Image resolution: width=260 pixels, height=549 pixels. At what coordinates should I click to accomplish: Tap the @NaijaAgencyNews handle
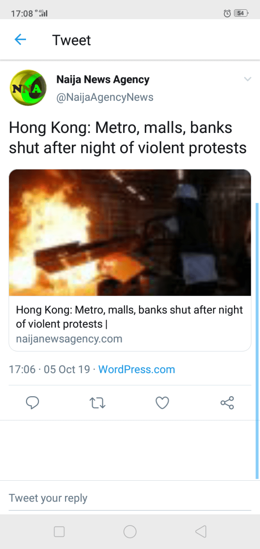[x=105, y=98]
